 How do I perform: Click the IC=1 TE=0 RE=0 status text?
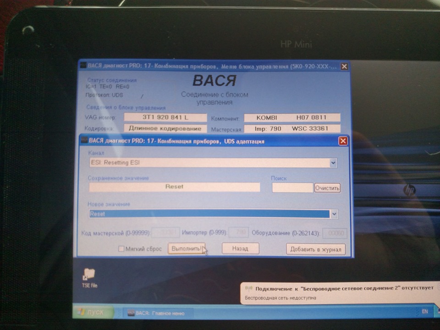(107, 87)
